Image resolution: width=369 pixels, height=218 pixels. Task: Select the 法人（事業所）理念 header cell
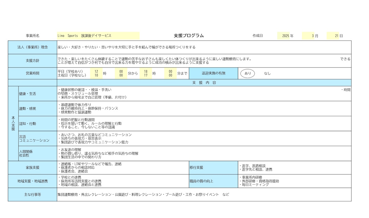(x=32, y=47)
